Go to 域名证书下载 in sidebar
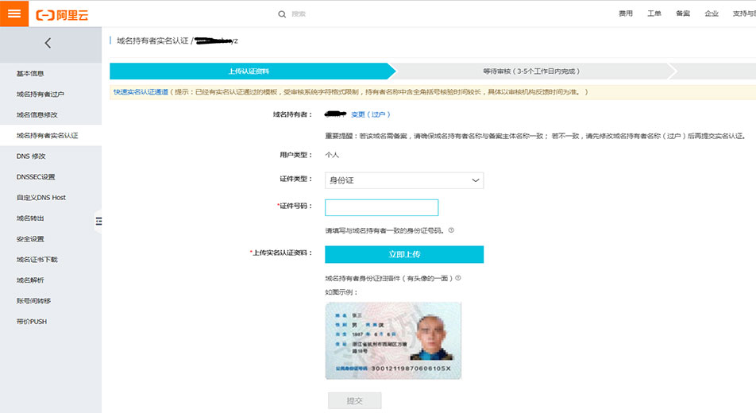The height and width of the screenshot is (413, 756). (x=37, y=260)
